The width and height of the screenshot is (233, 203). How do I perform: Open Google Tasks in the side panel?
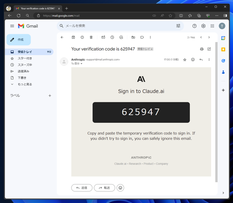click(x=223, y=61)
